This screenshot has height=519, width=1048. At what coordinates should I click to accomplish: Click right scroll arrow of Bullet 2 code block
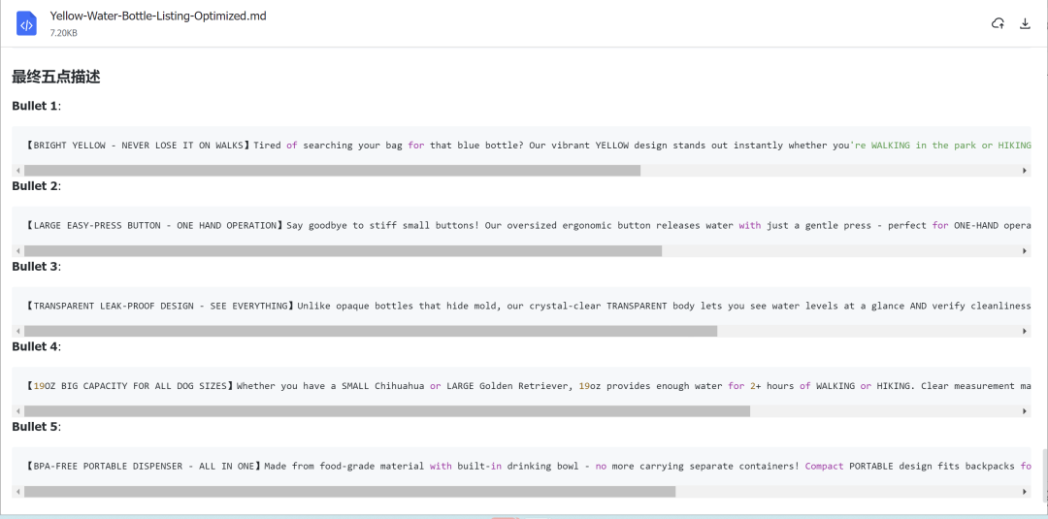(1025, 251)
